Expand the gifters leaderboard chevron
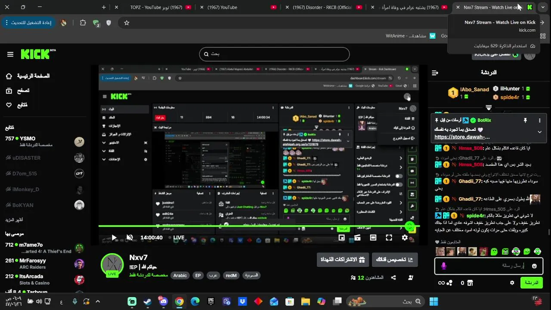The height and width of the screenshot is (310, 551). point(489,107)
